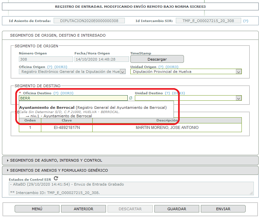The image size is (260, 217).
Task: Click MARTIN MORENO, JOSE ANTONIO description
Action: point(167,128)
